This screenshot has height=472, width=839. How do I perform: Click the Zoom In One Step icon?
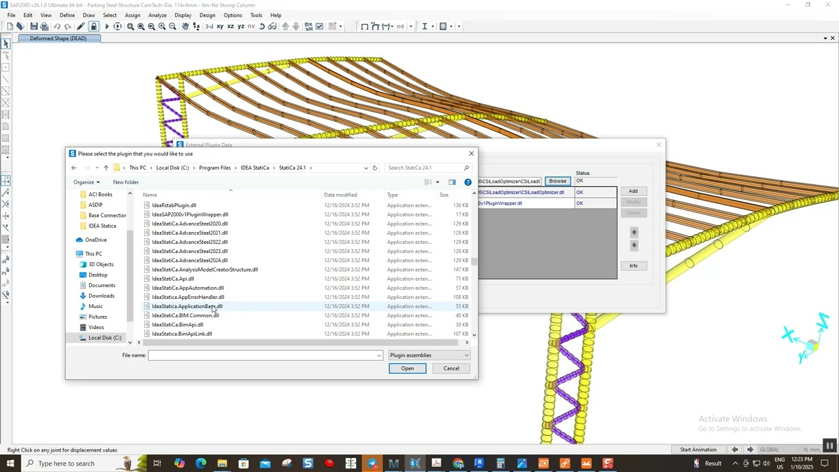pos(162,26)
